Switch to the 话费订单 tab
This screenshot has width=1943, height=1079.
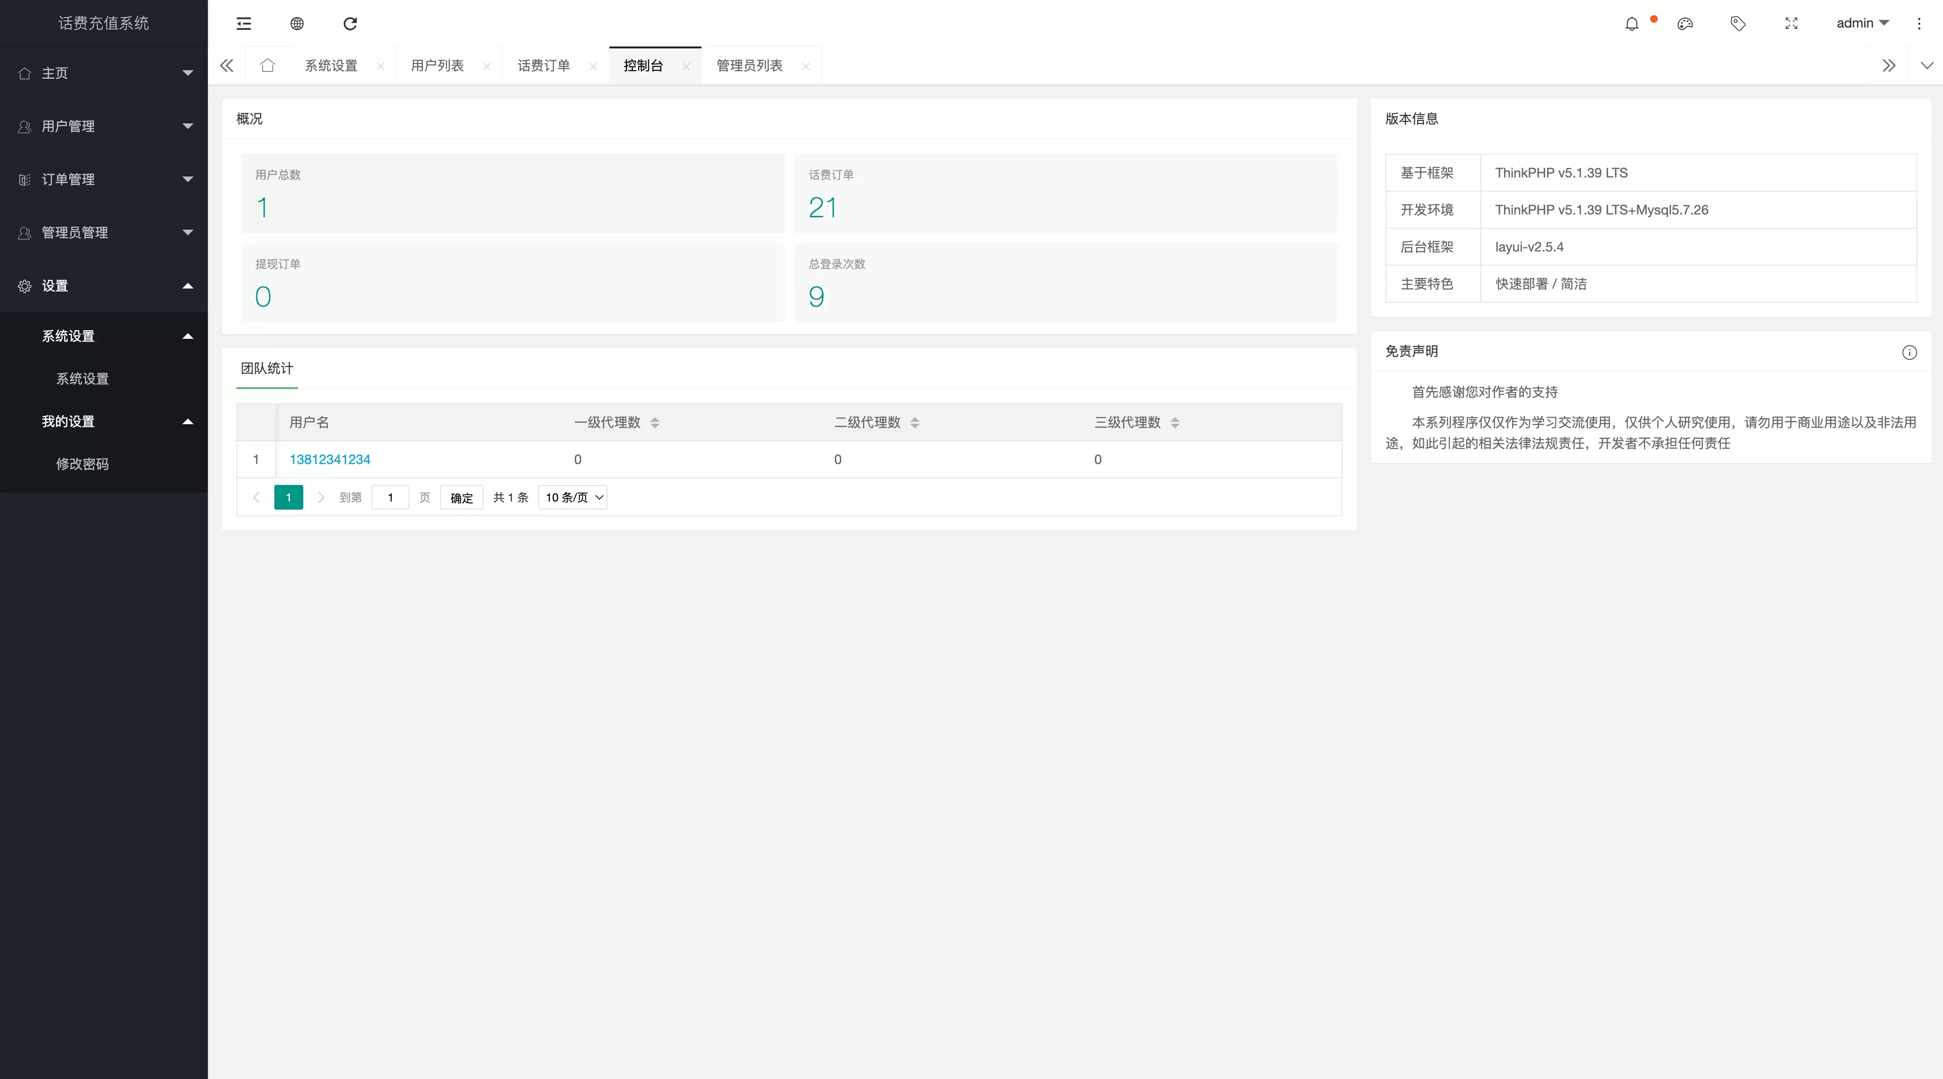point(543,65)
